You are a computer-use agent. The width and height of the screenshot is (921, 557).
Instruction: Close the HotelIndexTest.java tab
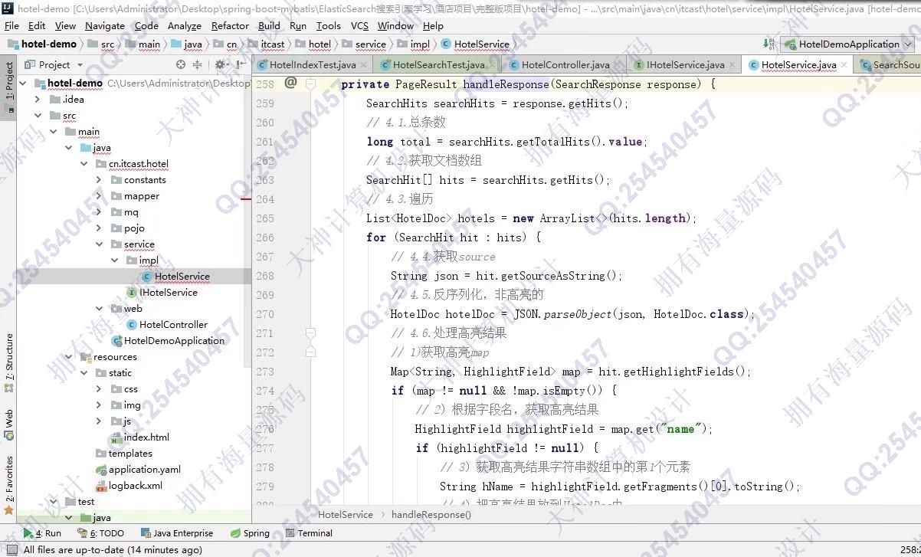(x=363, y=65)
